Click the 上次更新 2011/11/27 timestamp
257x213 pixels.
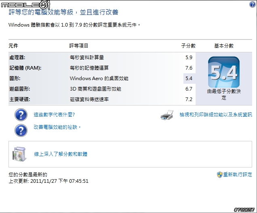point(48,181)
